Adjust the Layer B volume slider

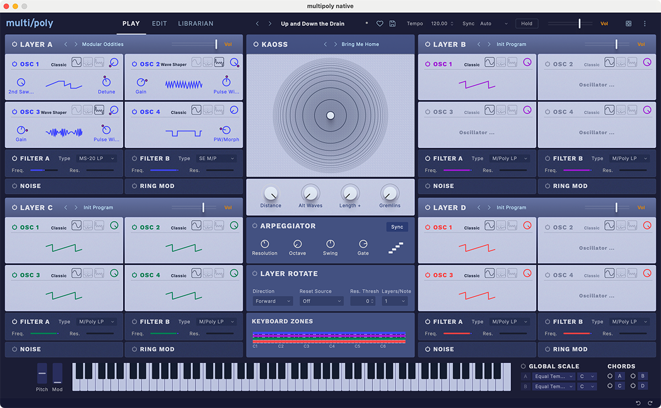click(x=615, y=44)
